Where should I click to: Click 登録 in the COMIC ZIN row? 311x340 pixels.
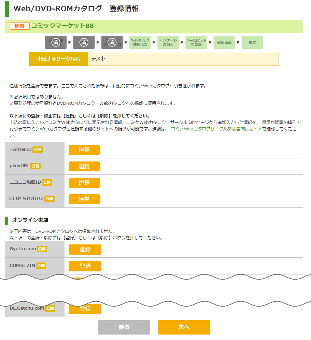point(85,266)
